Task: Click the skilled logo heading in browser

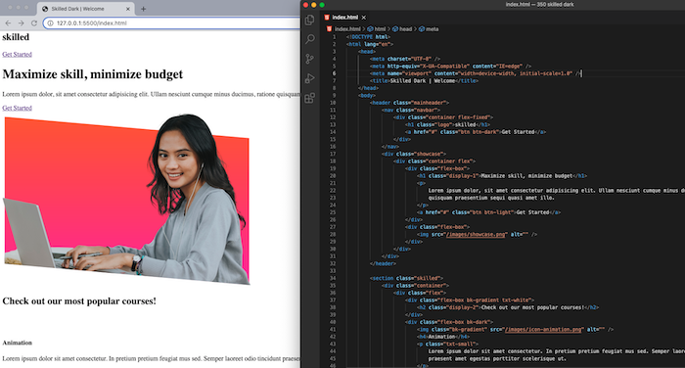Action: (x=16, y=37)
